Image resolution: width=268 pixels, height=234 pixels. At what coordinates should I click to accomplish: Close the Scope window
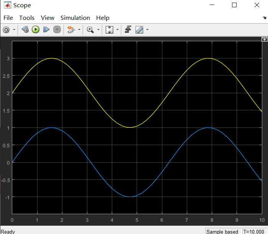click(257, 5)
